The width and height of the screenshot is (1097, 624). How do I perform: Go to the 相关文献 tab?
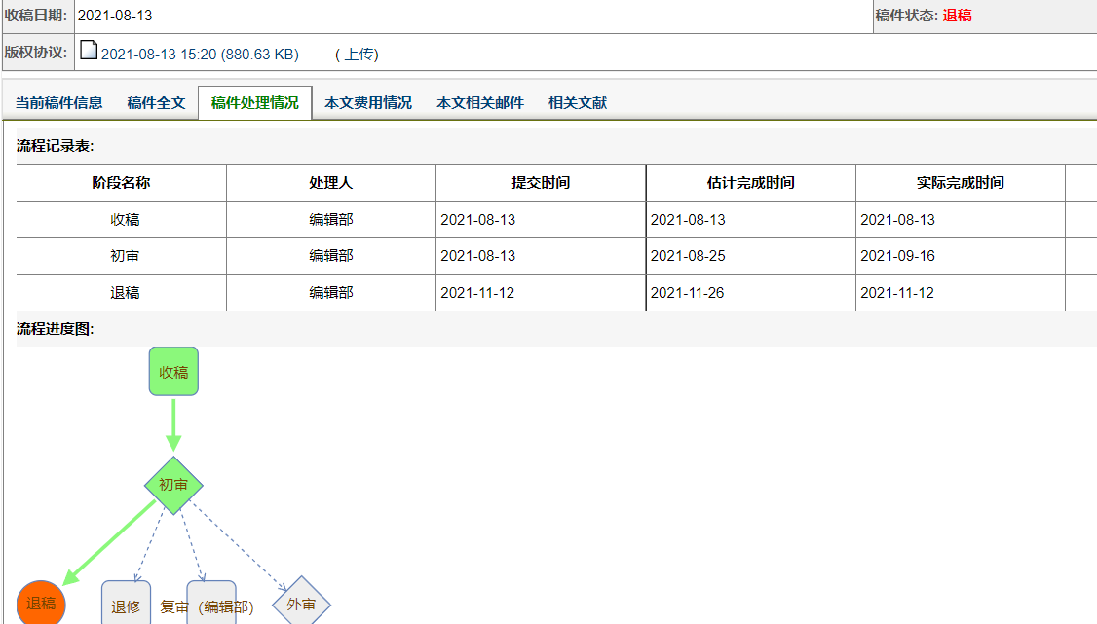point(578,103)
